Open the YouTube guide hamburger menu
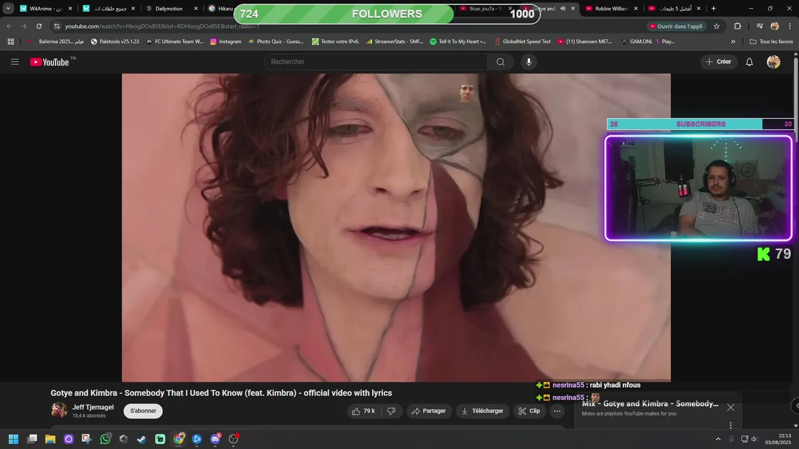799x449 pixels. click(15, 62)
